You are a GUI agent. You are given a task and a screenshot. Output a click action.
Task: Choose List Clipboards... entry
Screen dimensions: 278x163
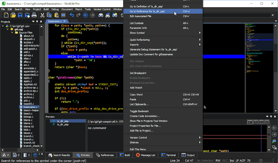click(163, 104)
